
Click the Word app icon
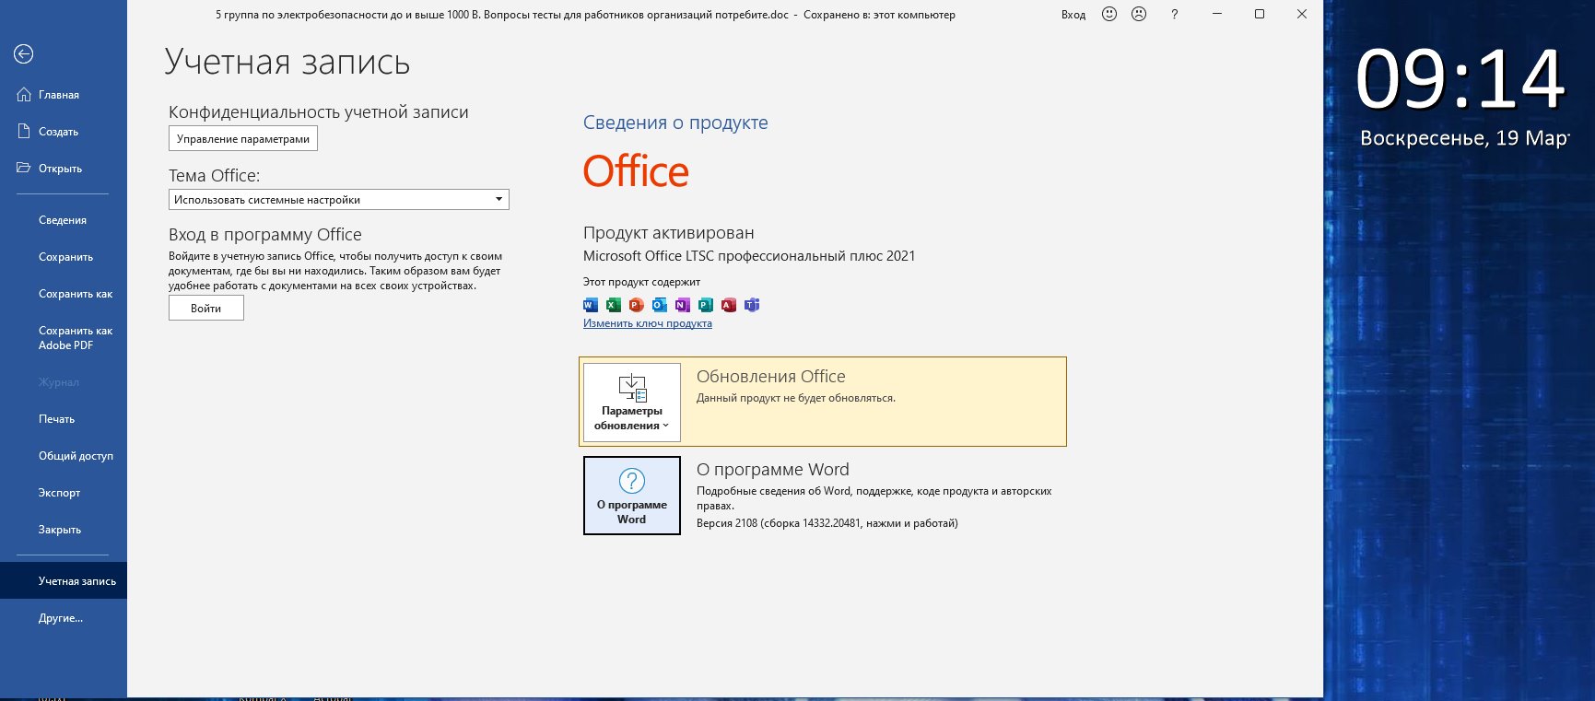click(x=591, y=305)
